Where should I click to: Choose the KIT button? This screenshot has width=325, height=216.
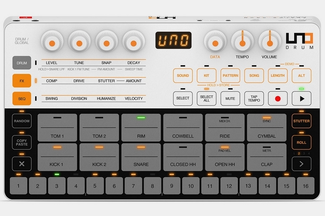click(x=206, y=76)
